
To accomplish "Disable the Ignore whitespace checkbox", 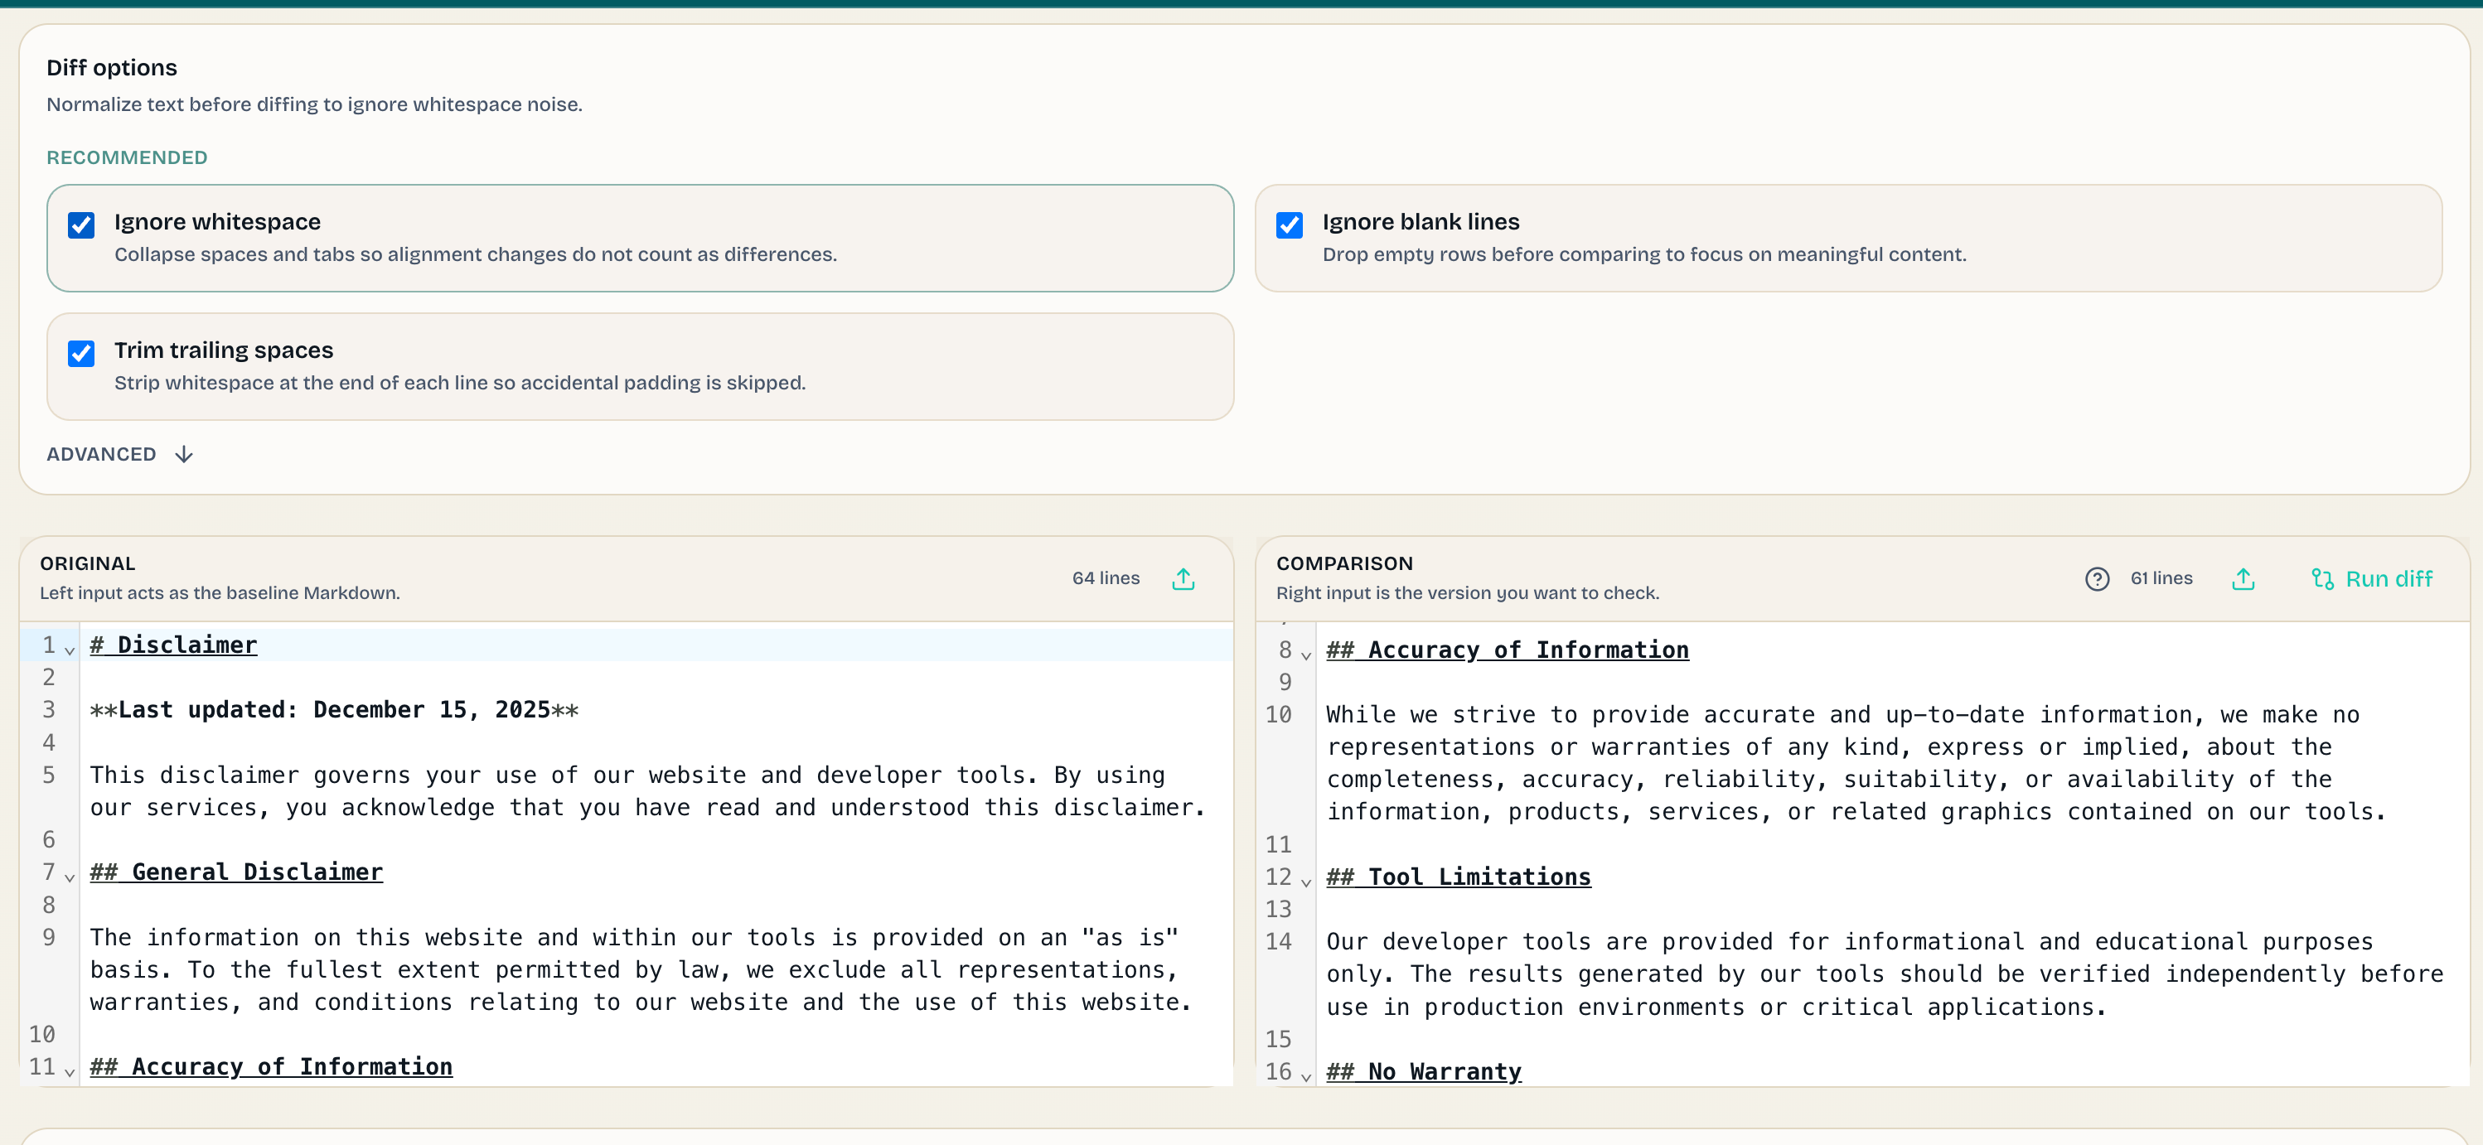I will point(81,225).
